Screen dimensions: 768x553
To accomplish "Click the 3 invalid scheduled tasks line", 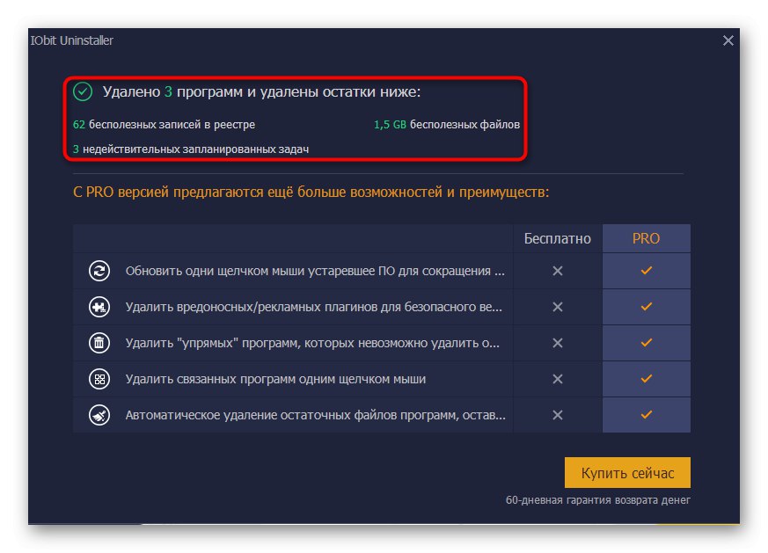I will point(190,149).
